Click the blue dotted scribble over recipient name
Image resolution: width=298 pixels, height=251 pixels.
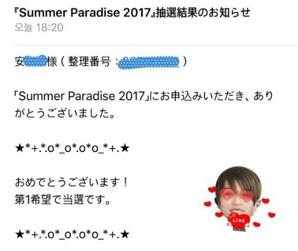36,61
